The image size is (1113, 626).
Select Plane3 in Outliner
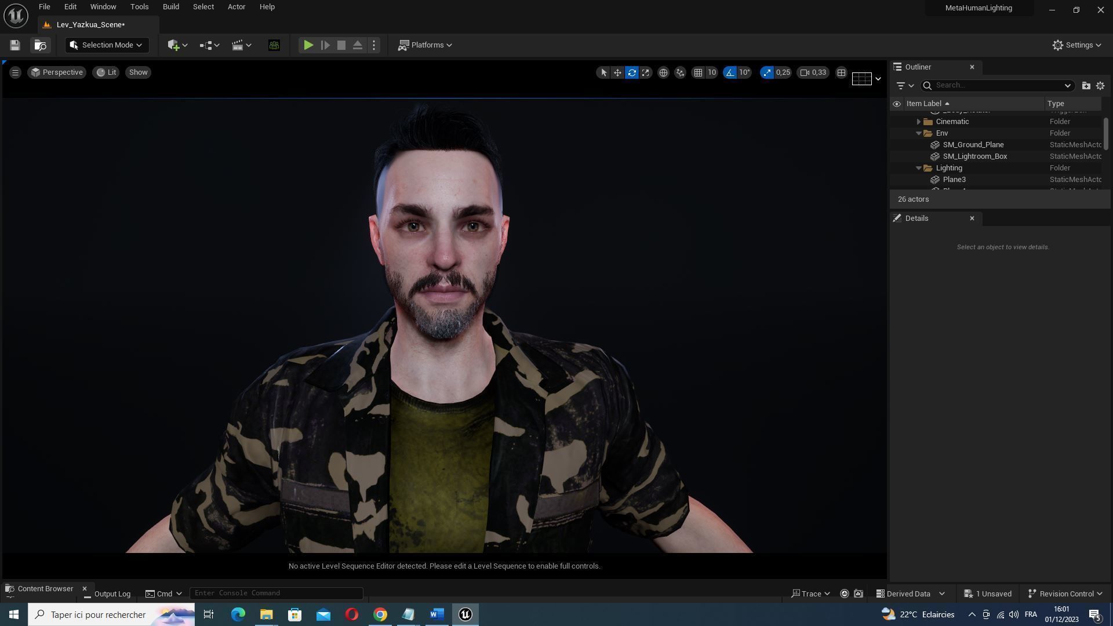(954, 180)
